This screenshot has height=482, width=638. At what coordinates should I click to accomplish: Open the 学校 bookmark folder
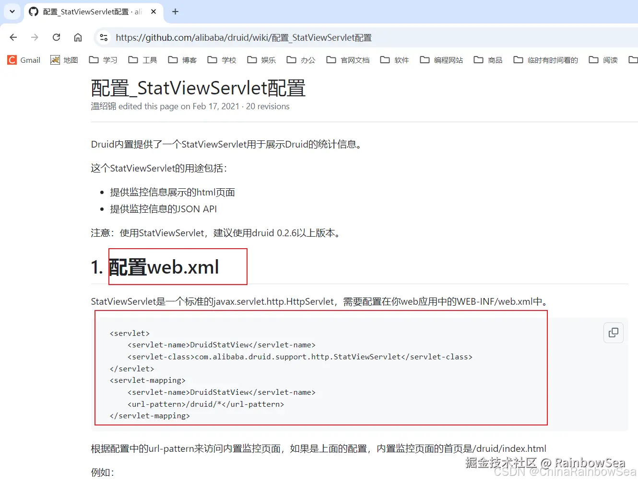point(222,60)
